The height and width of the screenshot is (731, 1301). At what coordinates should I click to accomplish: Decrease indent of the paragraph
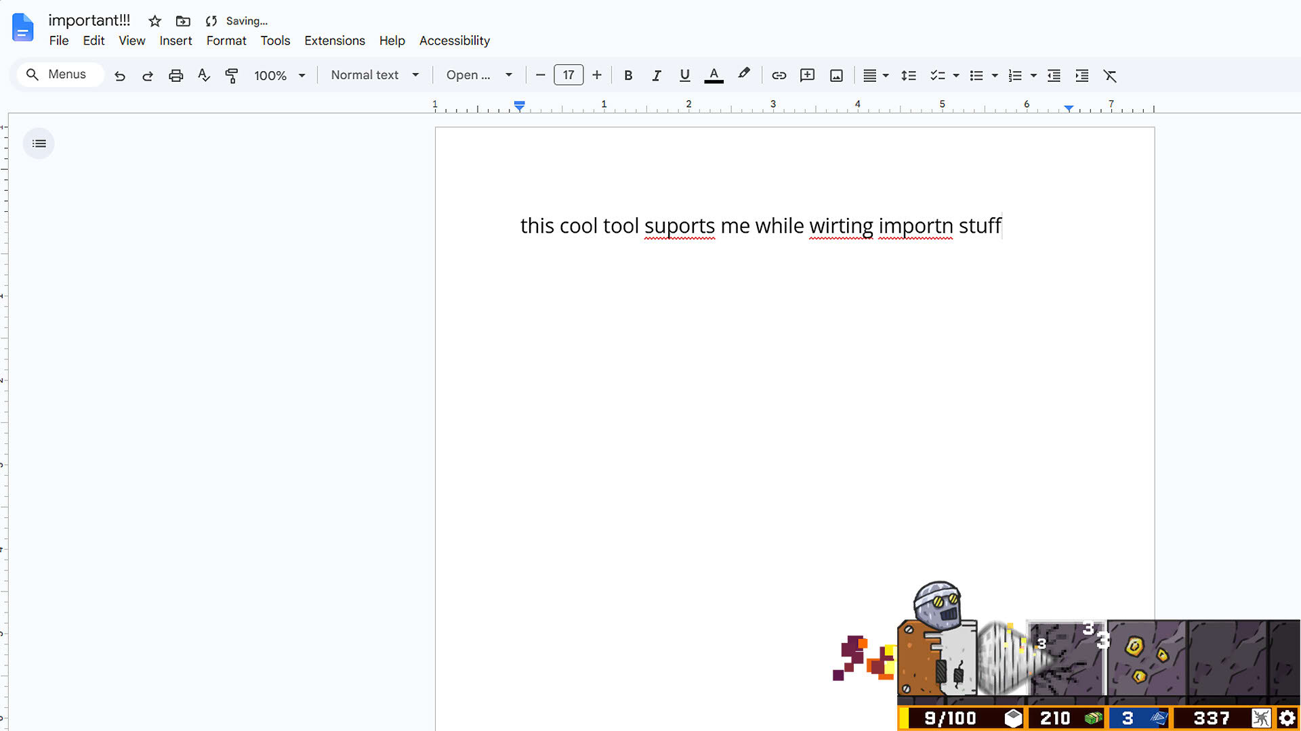(1054, 76)
